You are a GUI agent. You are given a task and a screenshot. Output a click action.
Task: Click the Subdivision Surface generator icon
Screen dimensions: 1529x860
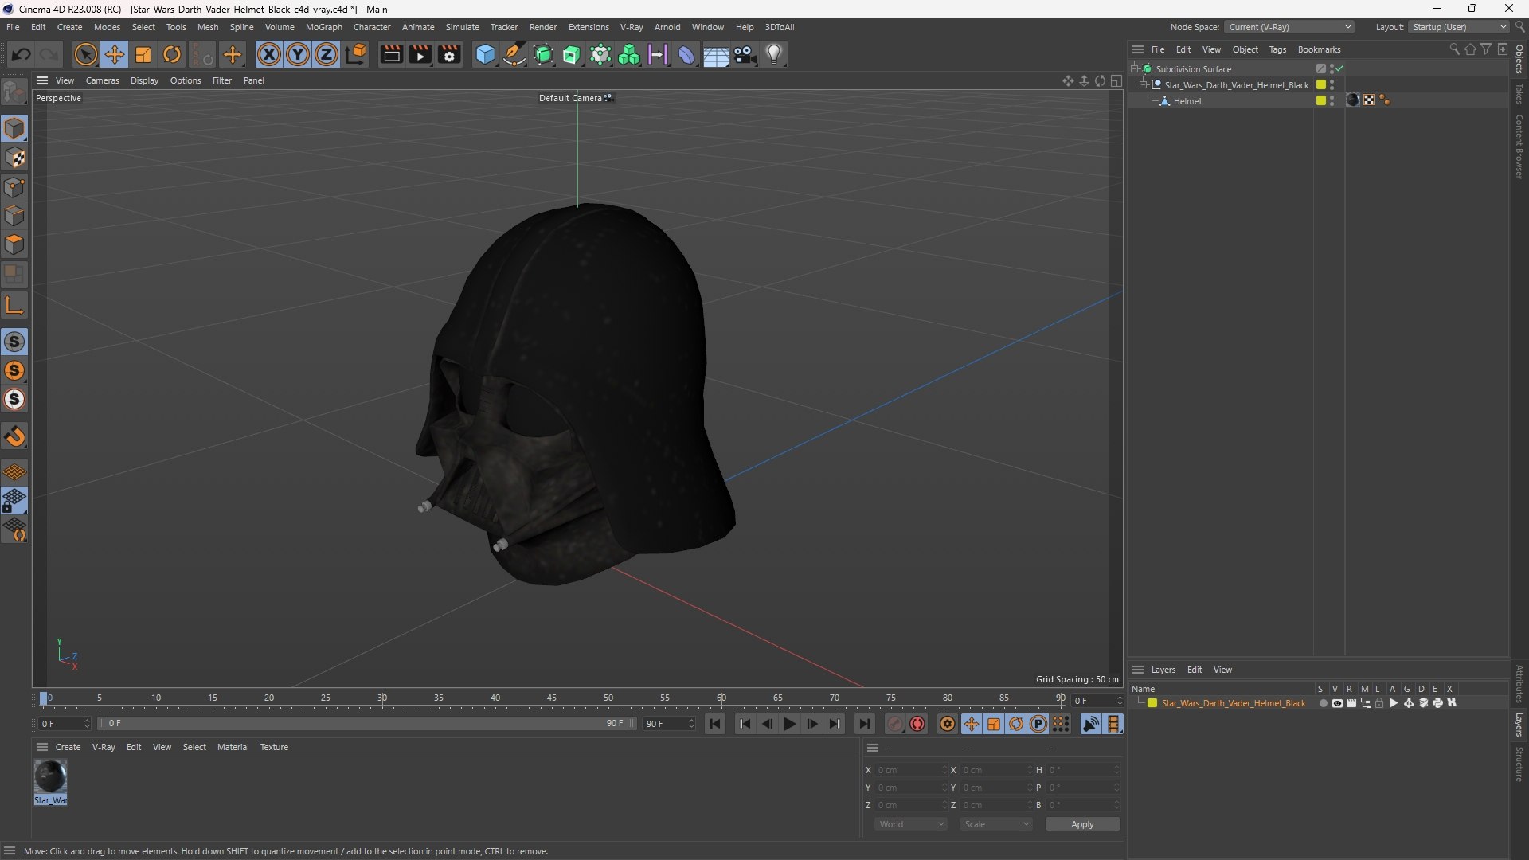pos(543,54)
